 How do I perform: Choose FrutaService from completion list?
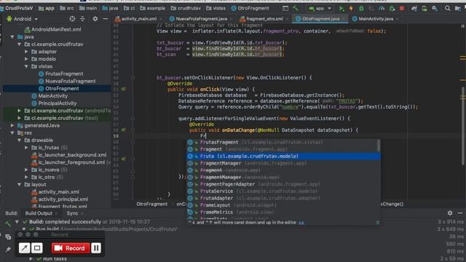pyautogui.click(x=282, y=191)
